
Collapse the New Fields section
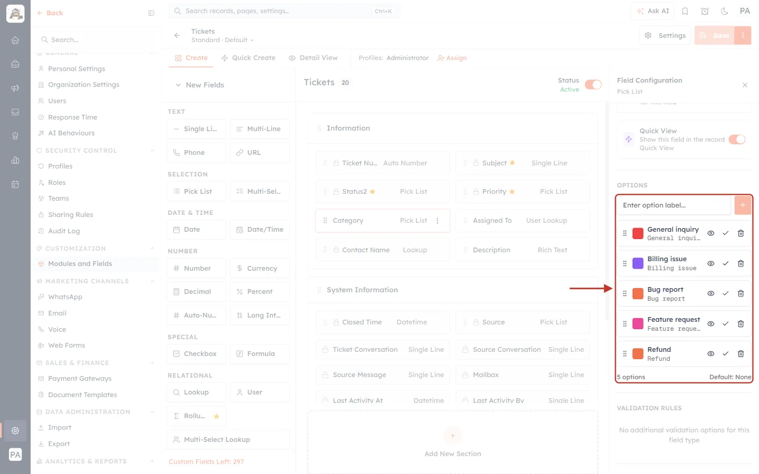[200, 85]
